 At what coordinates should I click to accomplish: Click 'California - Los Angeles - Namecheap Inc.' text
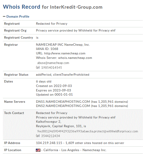pyautogui.click(x=75, y=150)
